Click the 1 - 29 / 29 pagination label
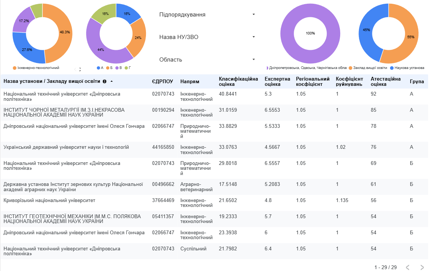430x271 pixels. click(385, 267)
